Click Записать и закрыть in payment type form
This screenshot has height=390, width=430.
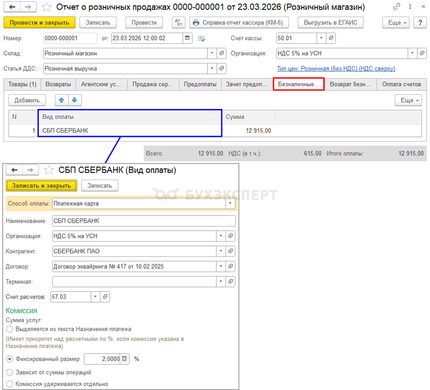(41, 185)
